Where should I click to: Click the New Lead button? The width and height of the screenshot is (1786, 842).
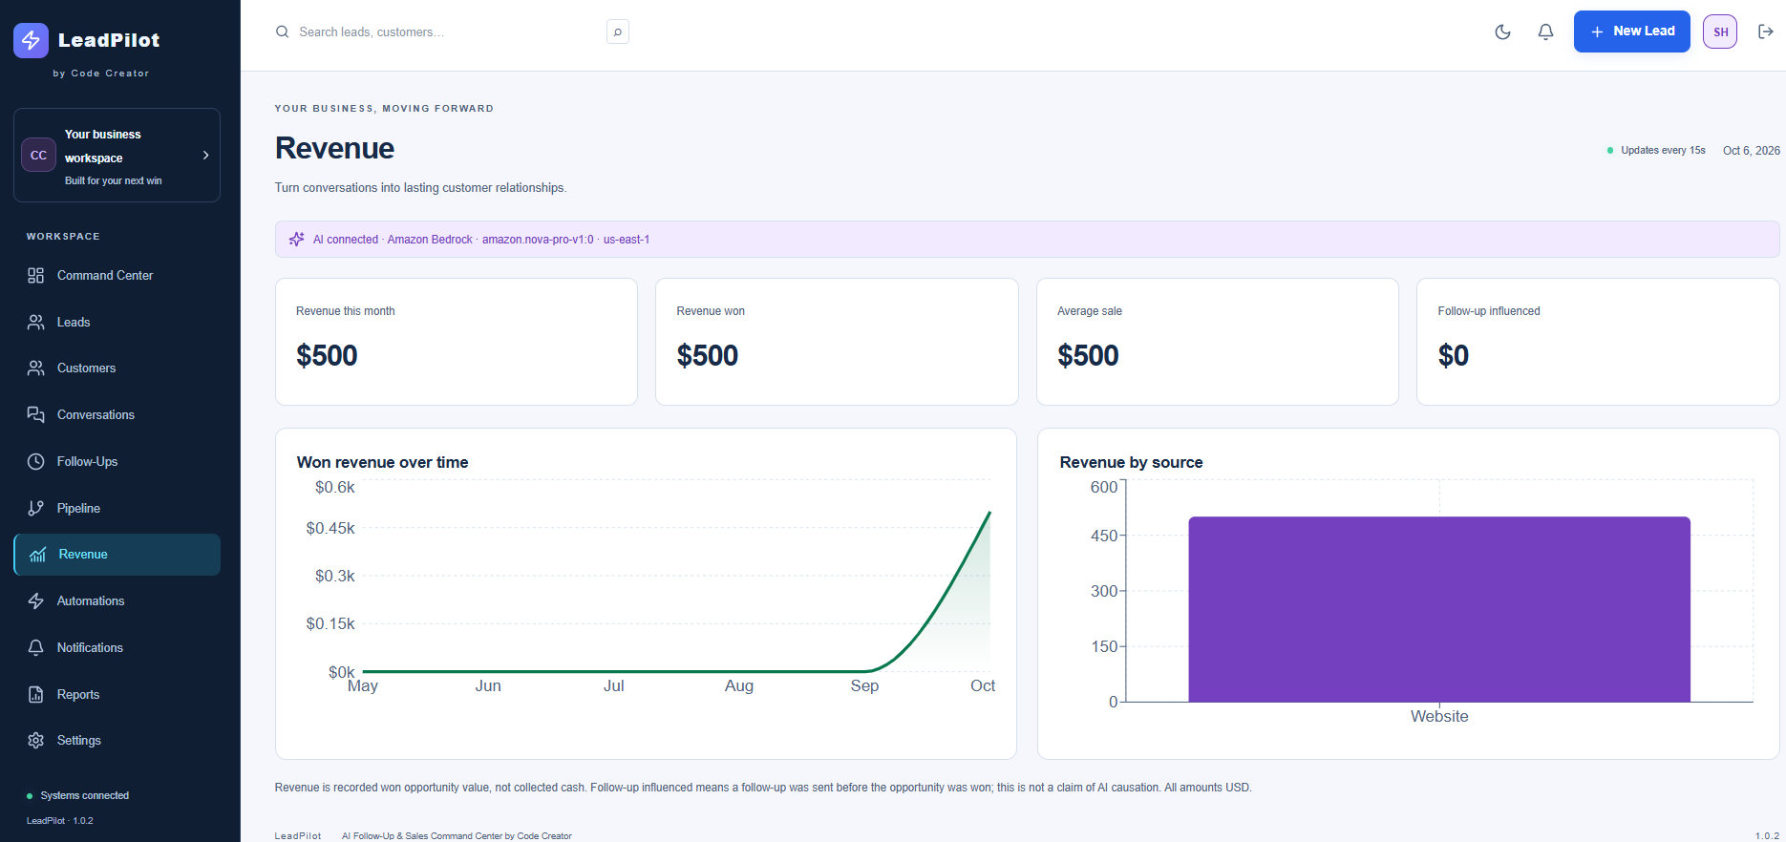1631,32
